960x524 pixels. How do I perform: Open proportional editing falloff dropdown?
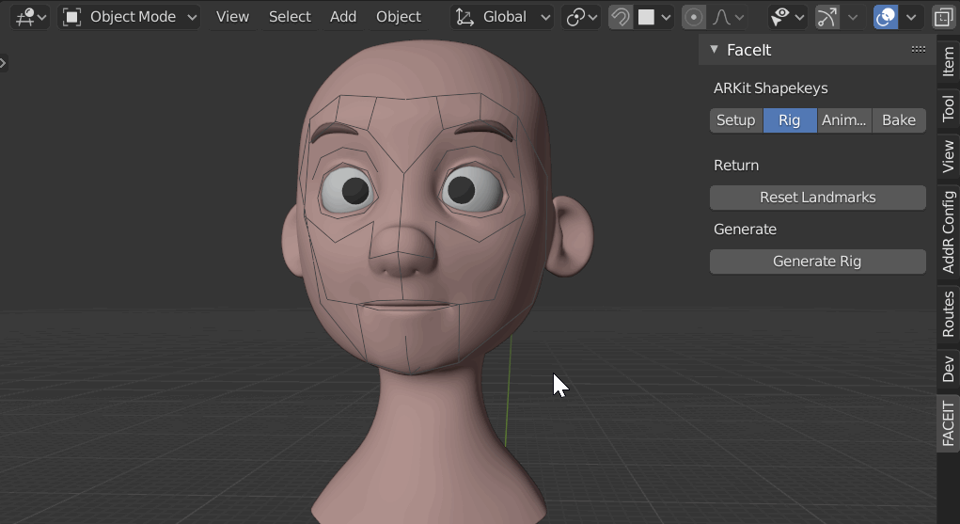click(x=728, y=17)
